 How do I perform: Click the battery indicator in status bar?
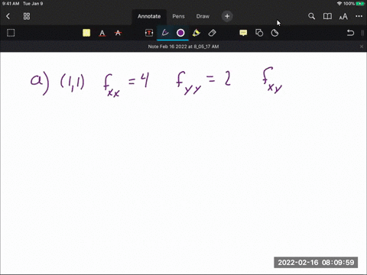361,4
